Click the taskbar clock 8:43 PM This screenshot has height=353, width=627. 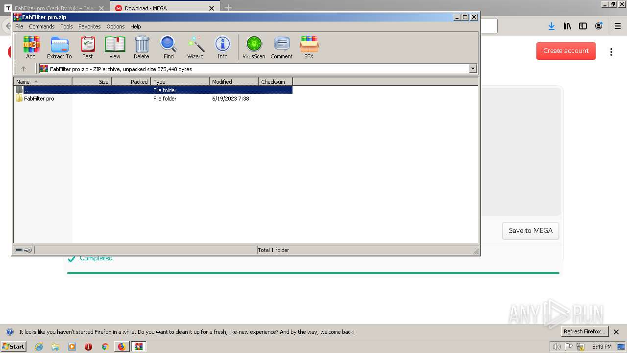tap(602, 347)
